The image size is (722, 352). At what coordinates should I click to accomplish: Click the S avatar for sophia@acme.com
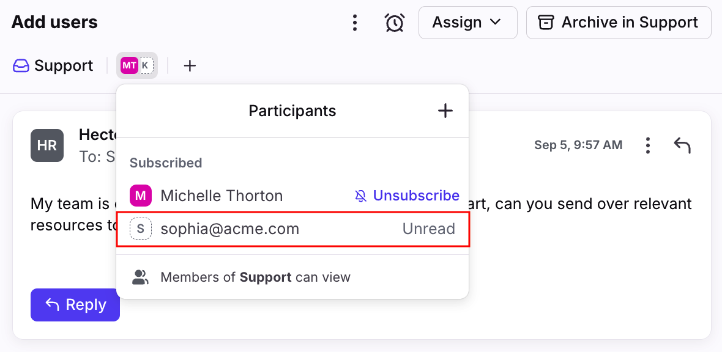[141, 229]
